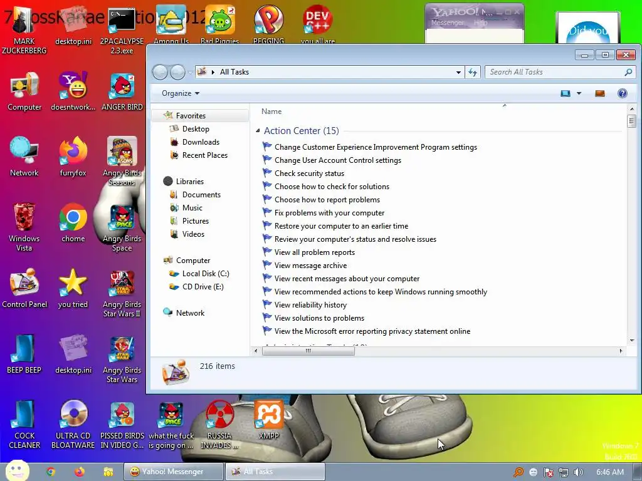The height and width of the screenshot is (481, 642).
Task: Open View all problem reports
Action: (x=315, y=252)
